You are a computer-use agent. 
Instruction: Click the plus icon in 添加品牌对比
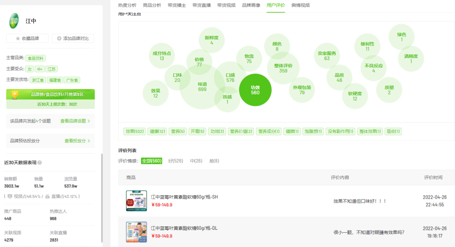click(59, 39)
